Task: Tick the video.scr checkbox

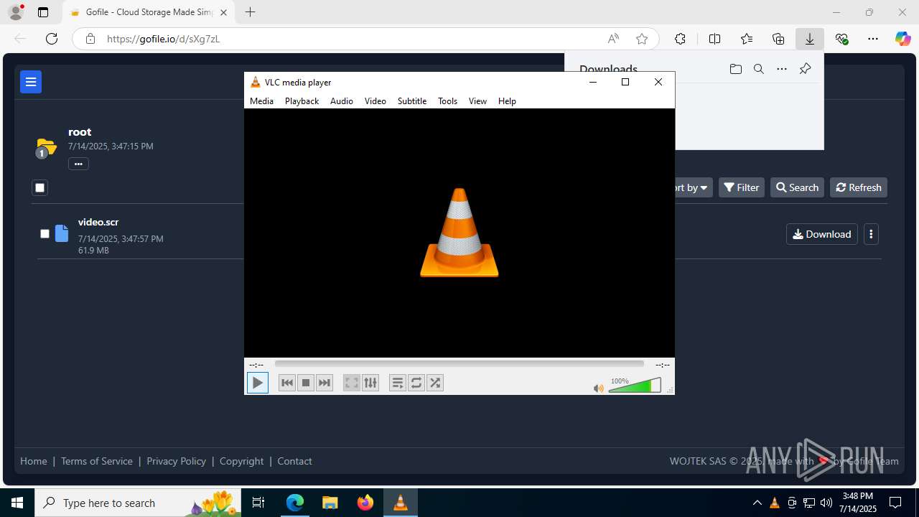Action: tap(45, 233)
